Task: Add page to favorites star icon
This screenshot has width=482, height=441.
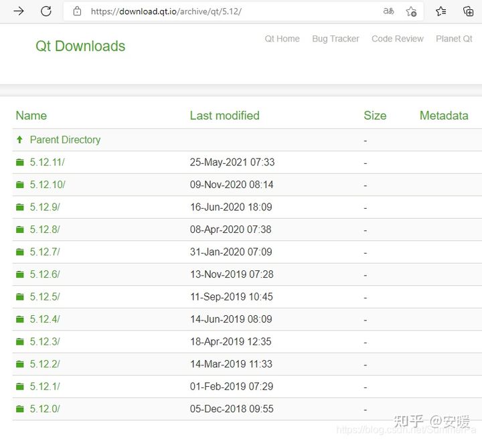Action: coord(411,11)
